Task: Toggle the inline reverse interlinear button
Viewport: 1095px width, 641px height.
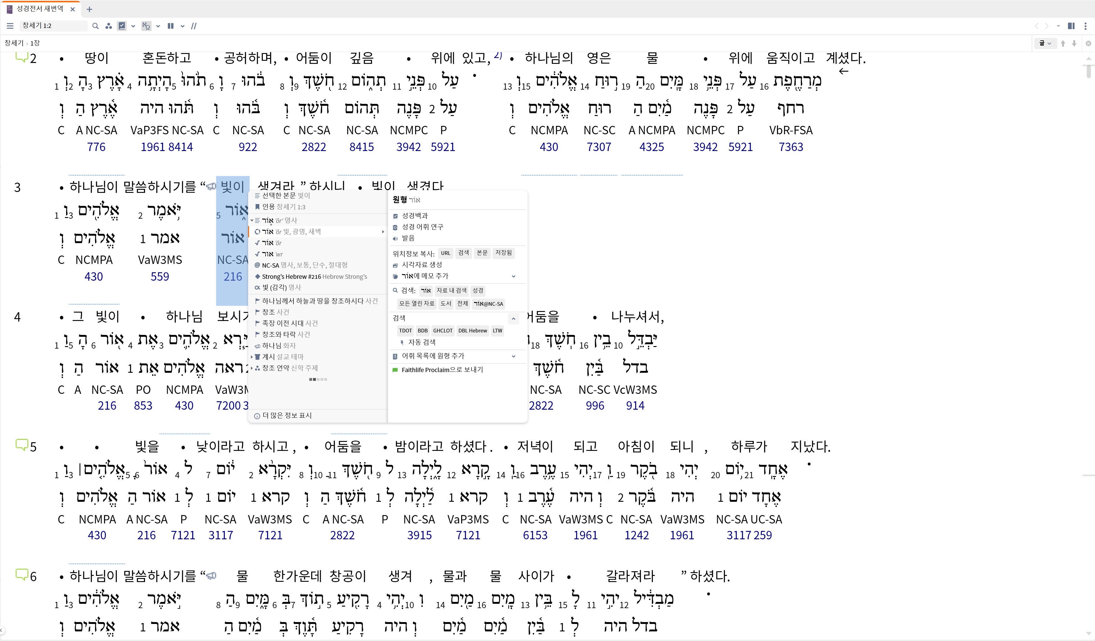Action: pyautogui.click(x=146, y=26)
